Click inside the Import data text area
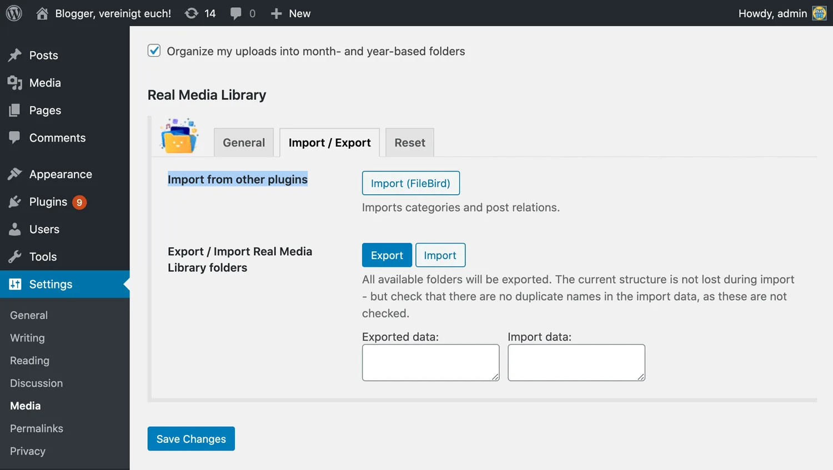The width and height of the screenshot is (833, 470). (x=576, y=362)
